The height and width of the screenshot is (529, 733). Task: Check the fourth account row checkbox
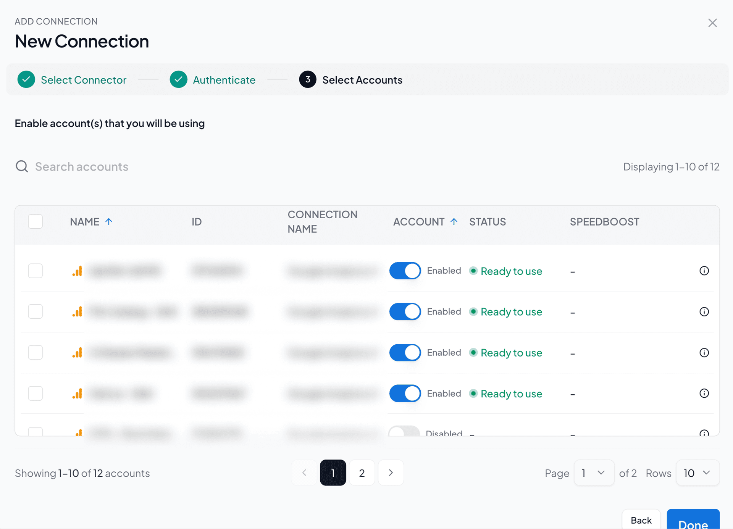pos(35,393)
